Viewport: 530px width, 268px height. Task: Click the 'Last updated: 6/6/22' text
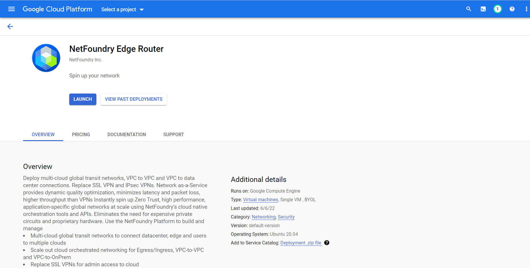(x=253, y=208)
